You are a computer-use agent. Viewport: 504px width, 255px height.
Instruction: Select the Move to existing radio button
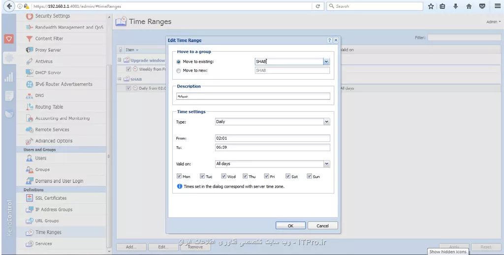(178, 62)
